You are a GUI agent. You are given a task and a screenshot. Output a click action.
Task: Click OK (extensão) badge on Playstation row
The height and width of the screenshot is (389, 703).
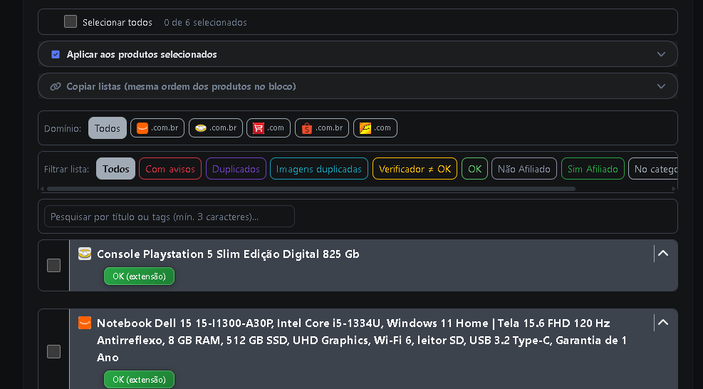(139, 276)
